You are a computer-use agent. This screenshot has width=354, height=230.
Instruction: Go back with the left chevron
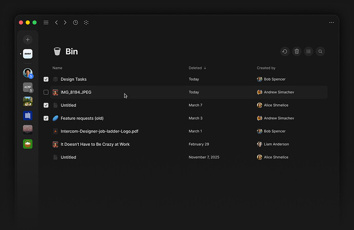point(56,23)
